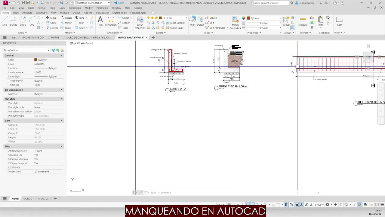Activate the Array command
385x217 pixels.
pyautogui.click(x=80, y=28)
